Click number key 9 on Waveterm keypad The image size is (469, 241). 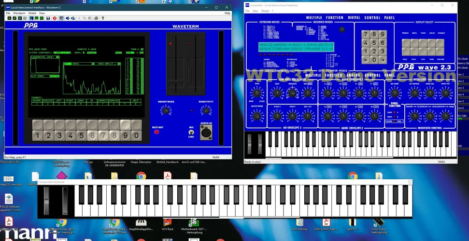coord(125,135)
